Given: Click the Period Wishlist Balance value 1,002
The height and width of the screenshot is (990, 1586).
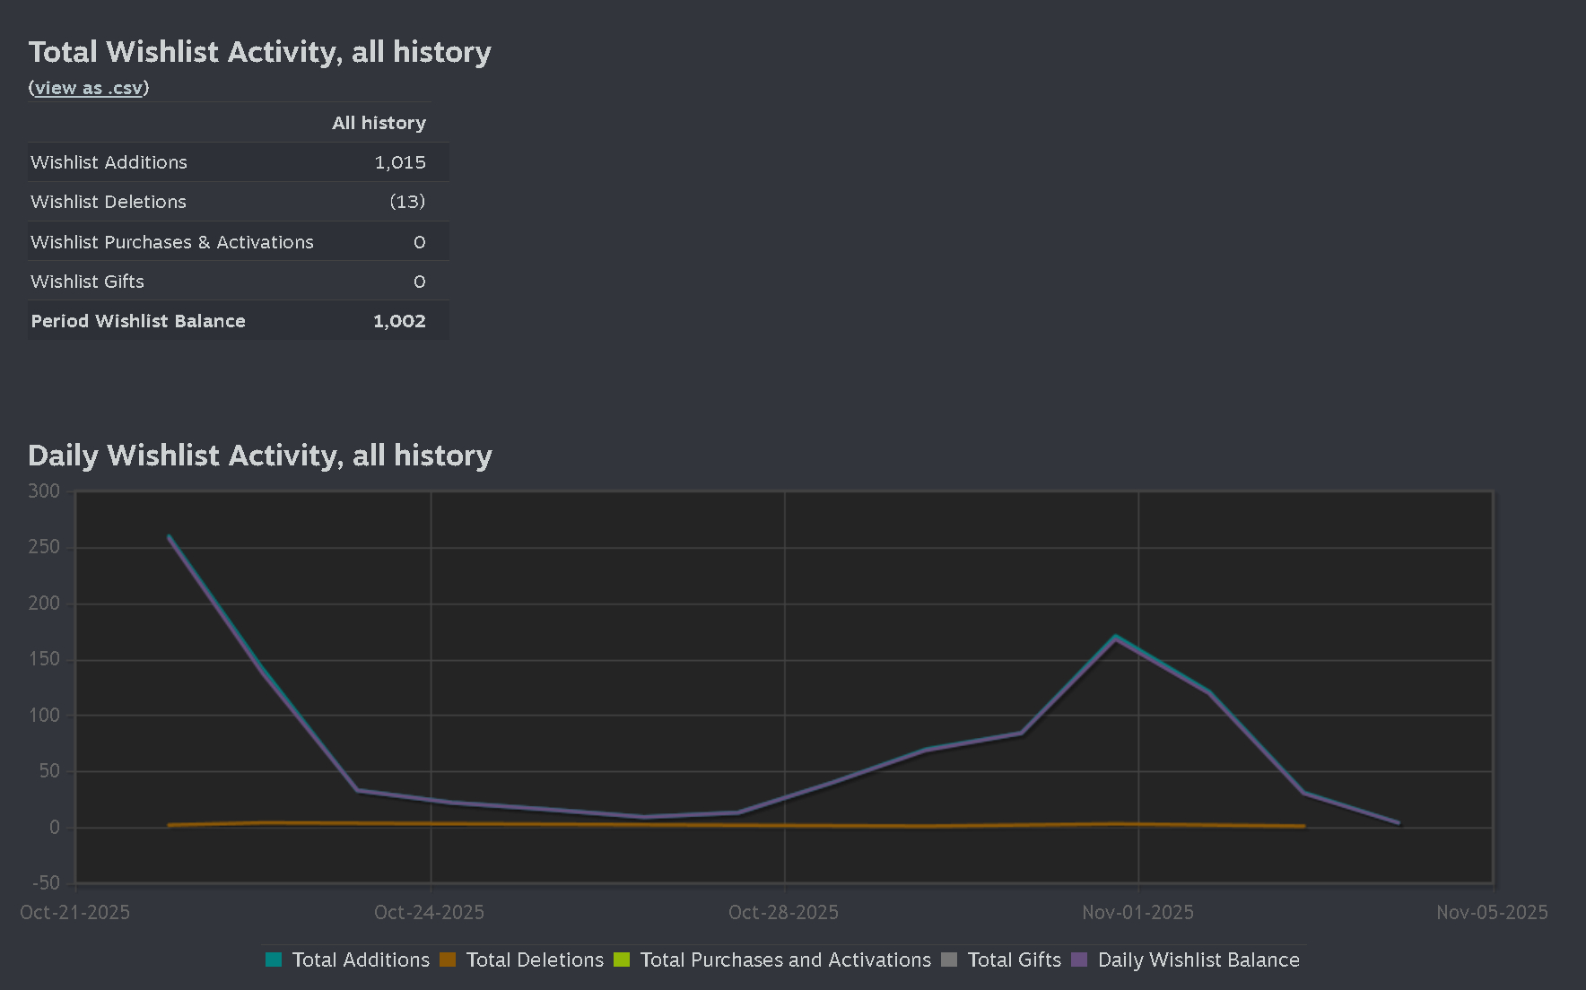Looking at the screenshot, I should (x=399, y=321).
